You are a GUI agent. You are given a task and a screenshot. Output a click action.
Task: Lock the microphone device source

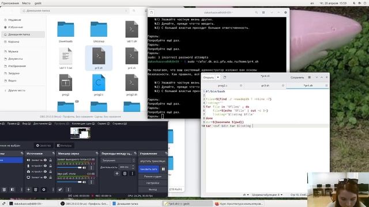(50, 166)
